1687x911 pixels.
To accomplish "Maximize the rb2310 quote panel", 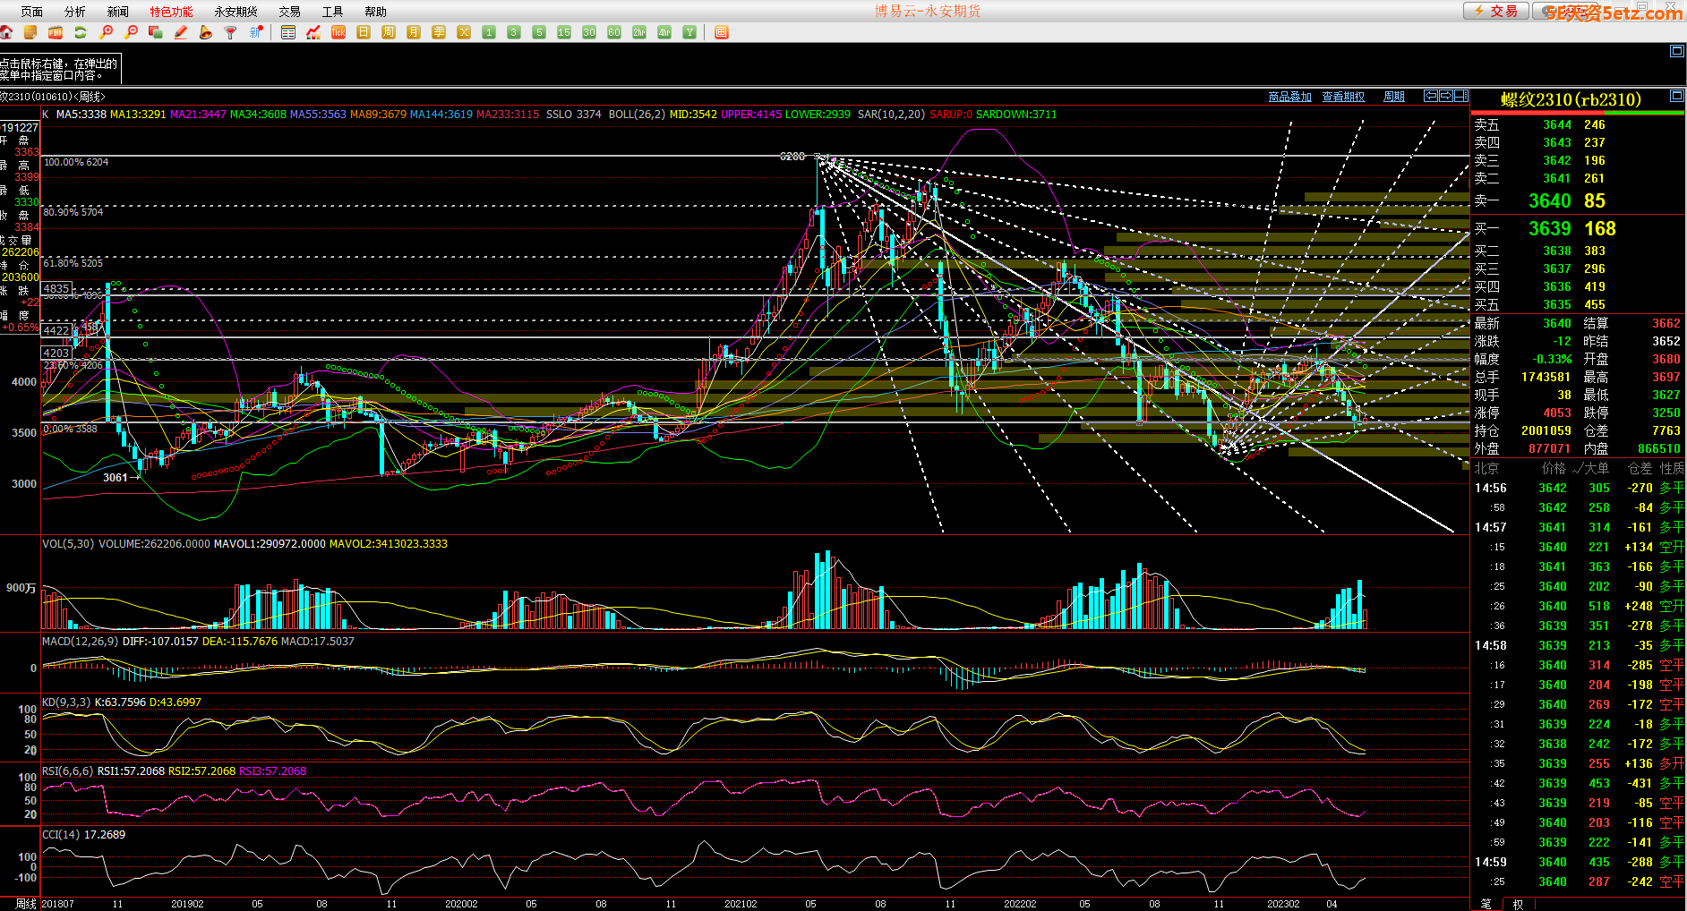I will pyautogui.click(x=1676, y=96).
